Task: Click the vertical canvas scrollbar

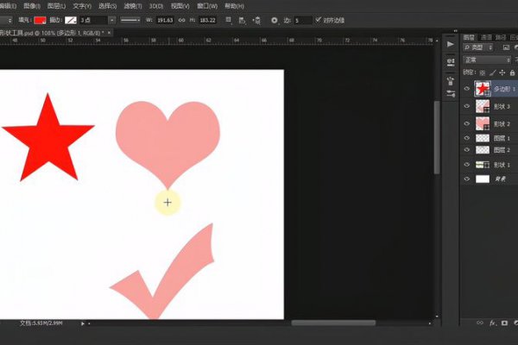Action: click(x=437, y=137)
